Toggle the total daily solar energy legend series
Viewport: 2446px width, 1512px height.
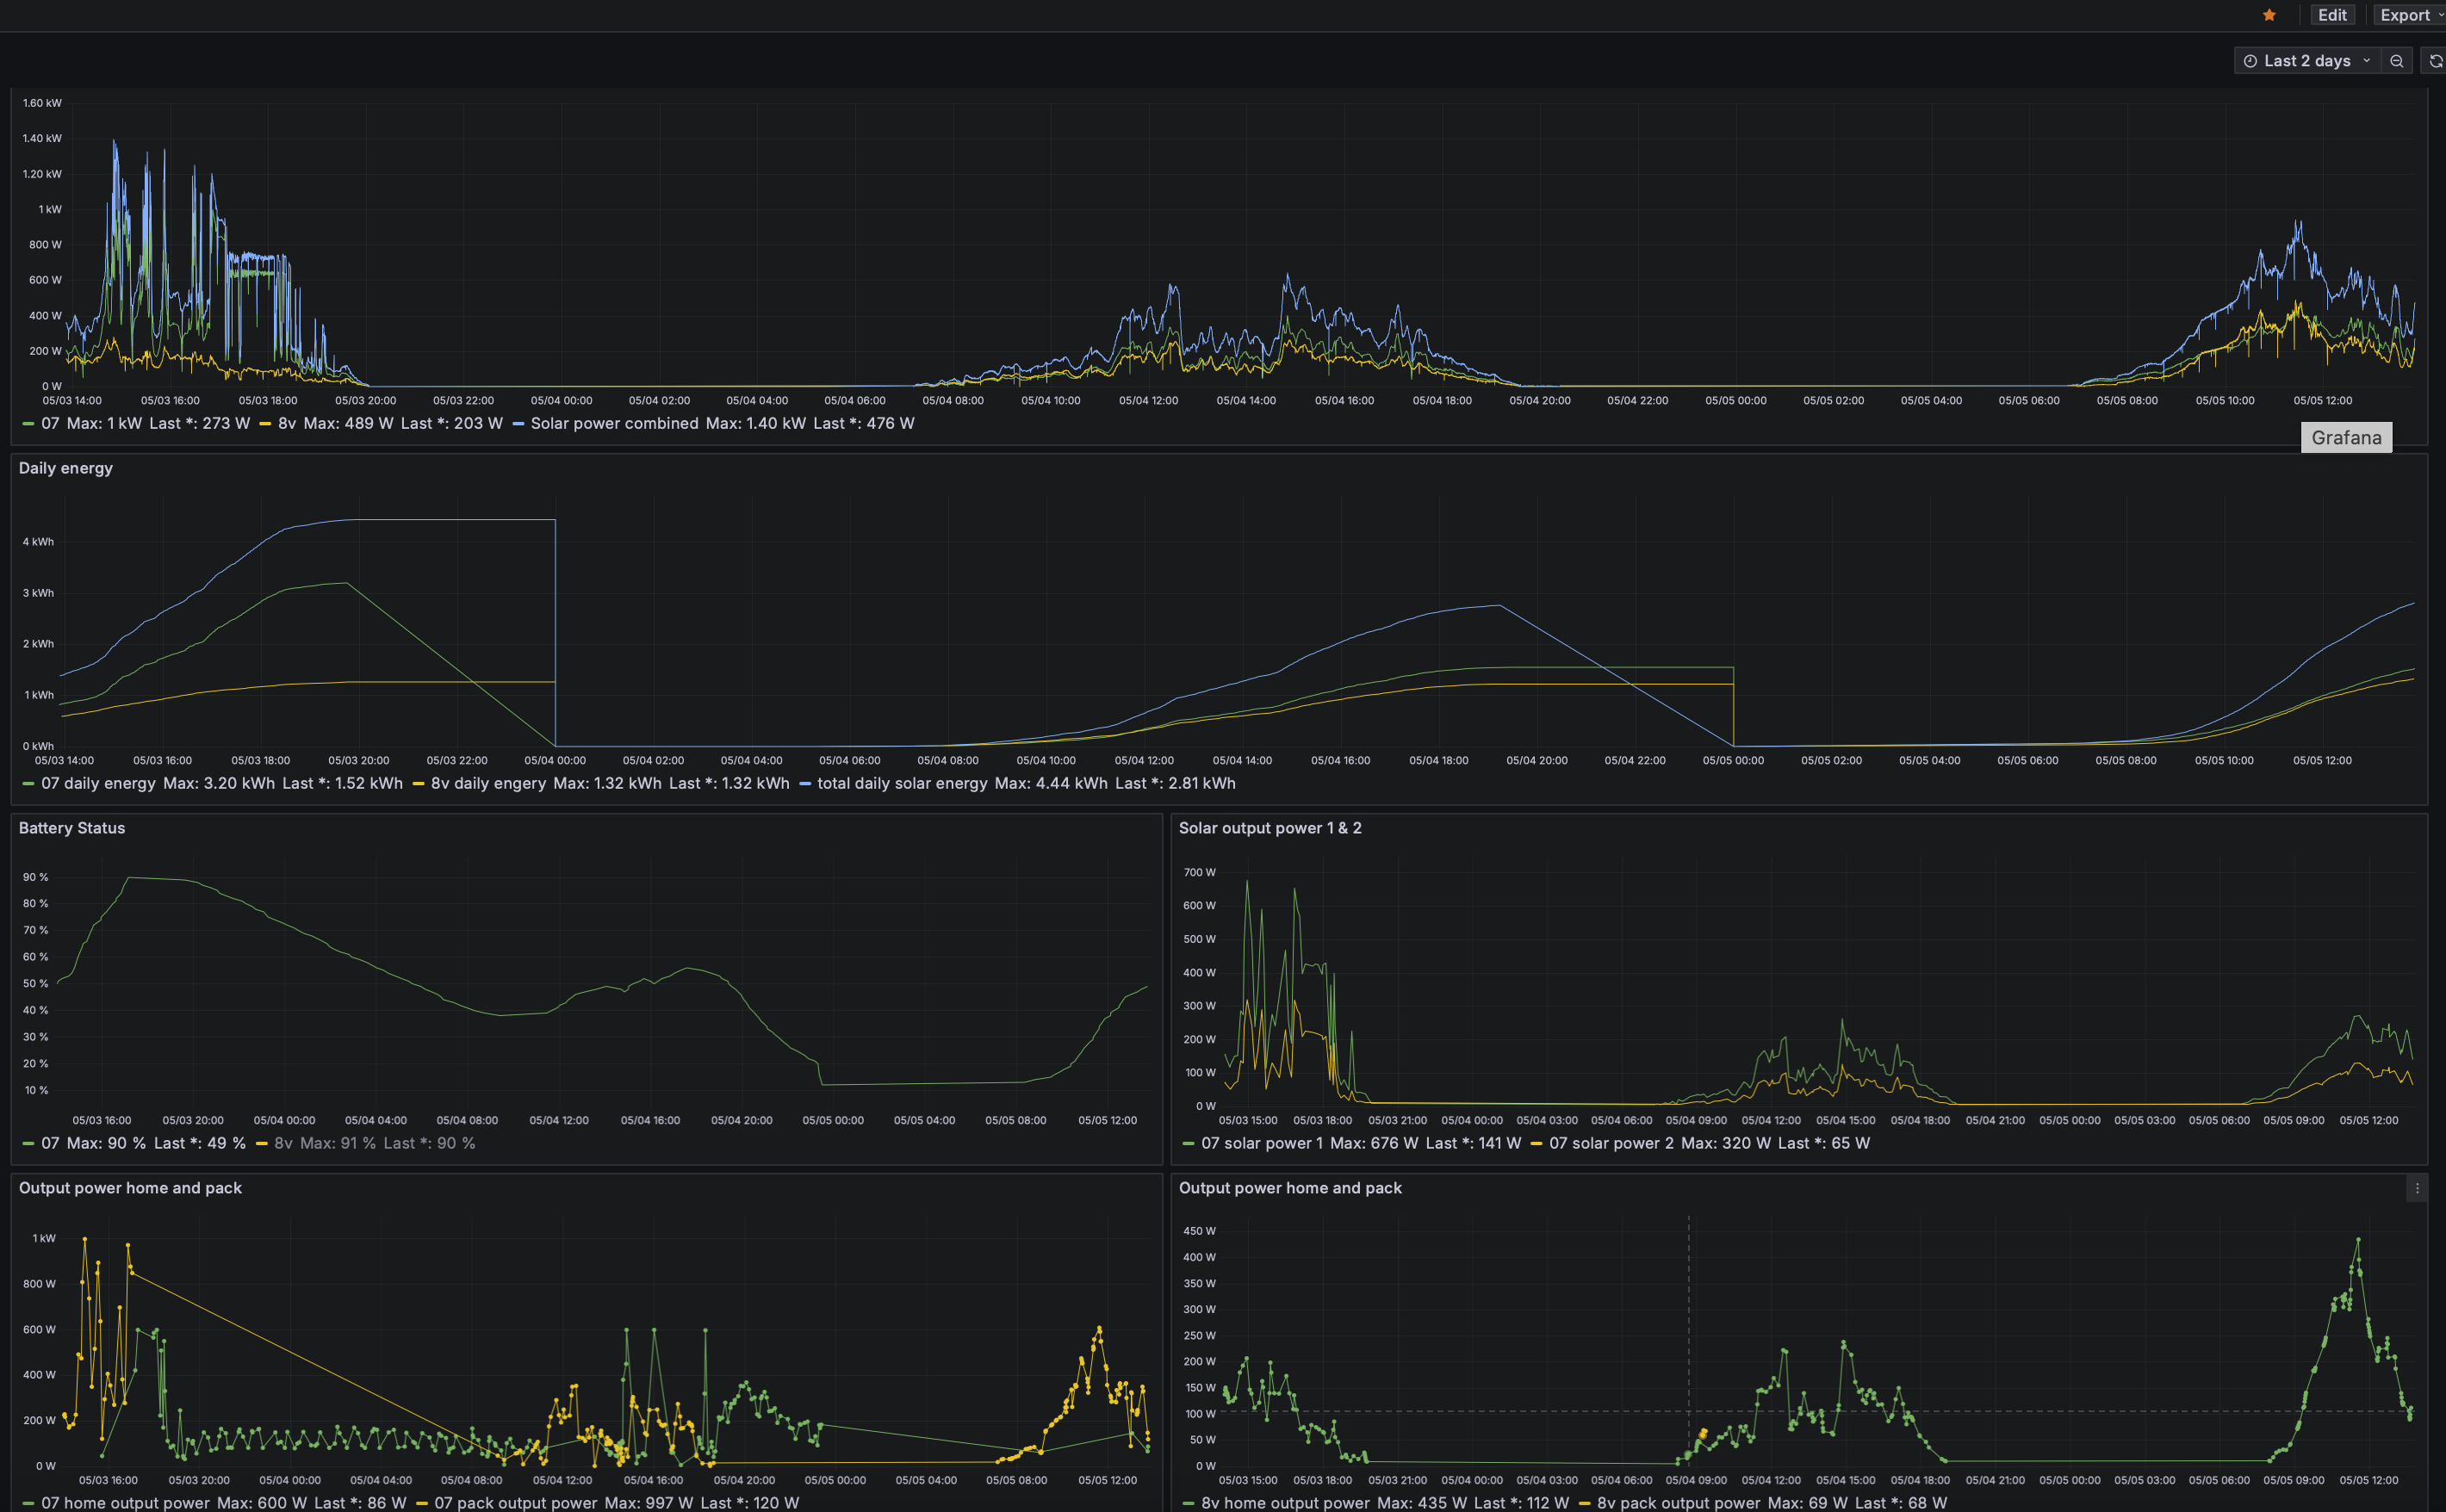(901, 783)
